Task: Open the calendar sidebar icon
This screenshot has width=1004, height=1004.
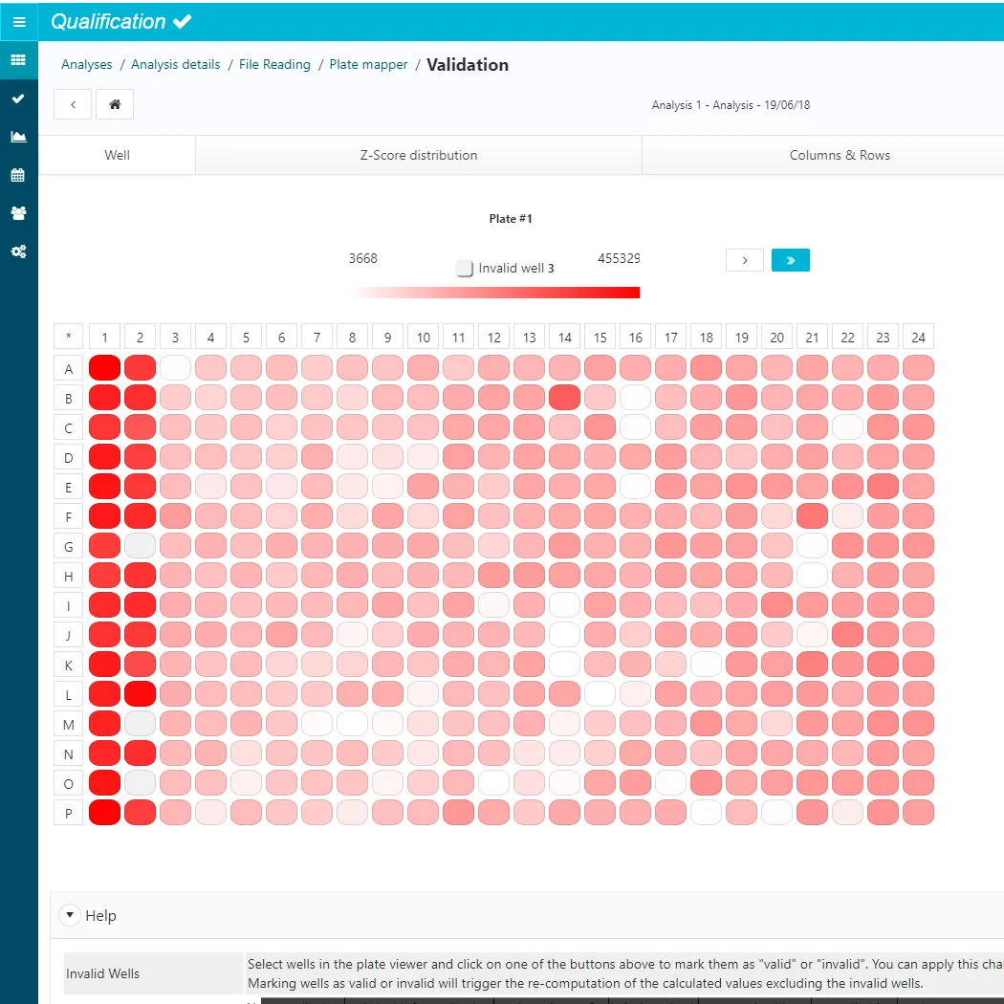Action: click(18, 175)
